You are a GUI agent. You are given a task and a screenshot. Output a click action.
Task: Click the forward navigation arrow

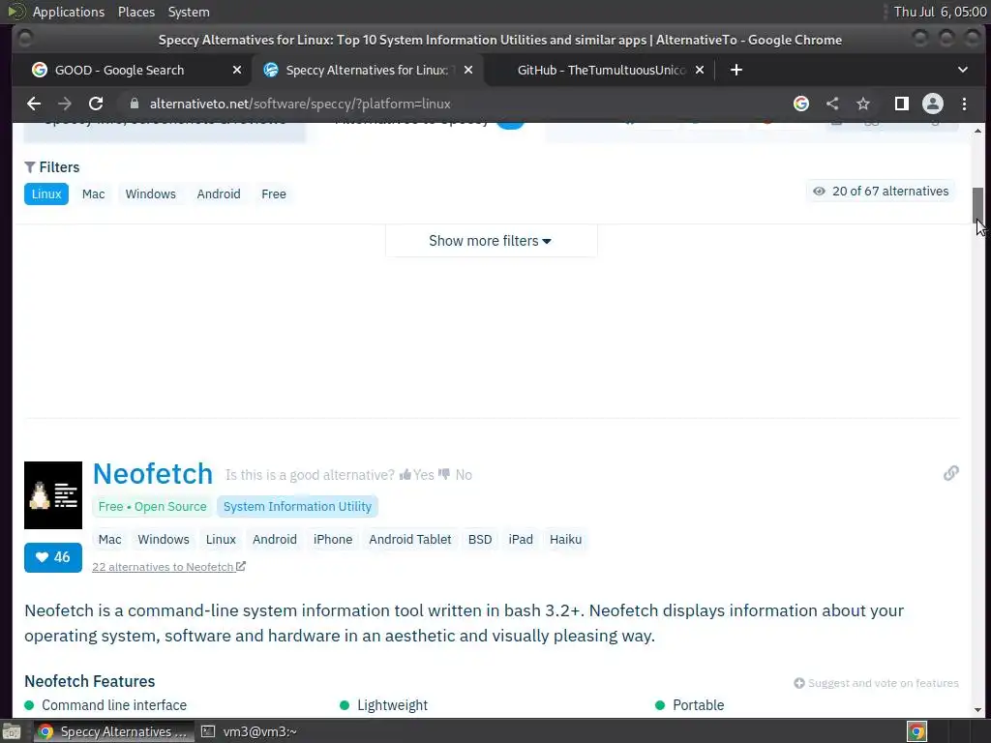pos(65,104)
